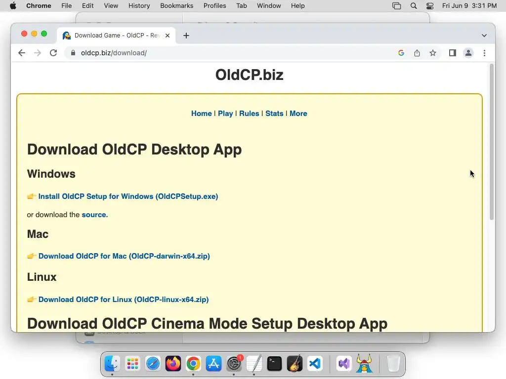The image size is (506, 379).
Task: Open the History menu
Action: tap(139, 6)
